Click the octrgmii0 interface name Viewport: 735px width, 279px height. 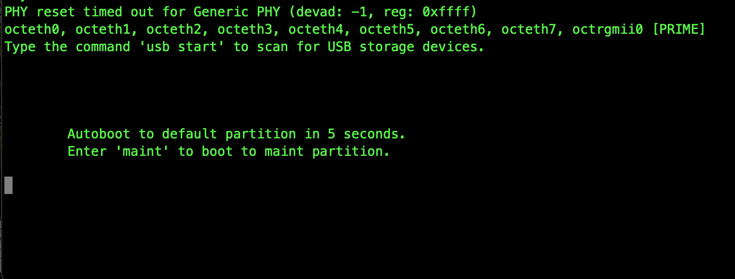click(608, 29)
